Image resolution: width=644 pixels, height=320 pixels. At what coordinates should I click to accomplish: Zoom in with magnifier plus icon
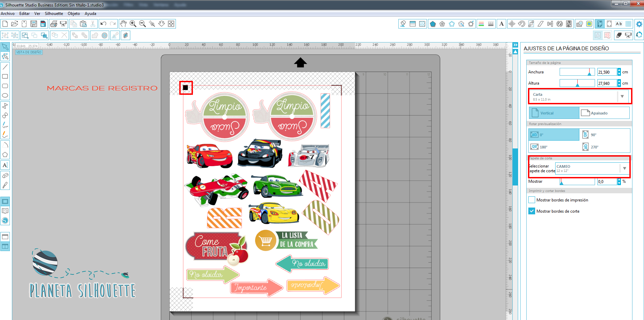[x=133, y=24]
